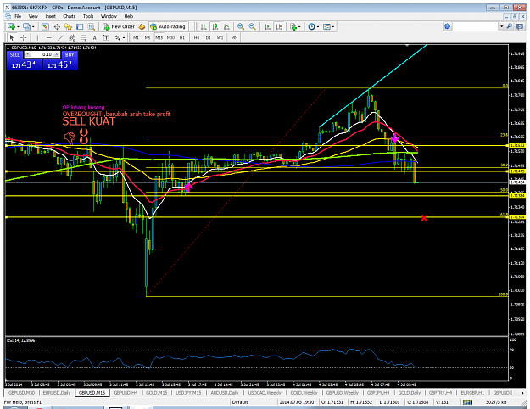Switch timeframe to M1
530x409 pixels.
(x=136, y=38)
